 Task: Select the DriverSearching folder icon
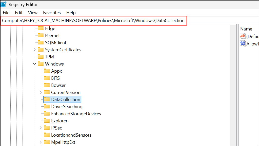tap(47, 107)
